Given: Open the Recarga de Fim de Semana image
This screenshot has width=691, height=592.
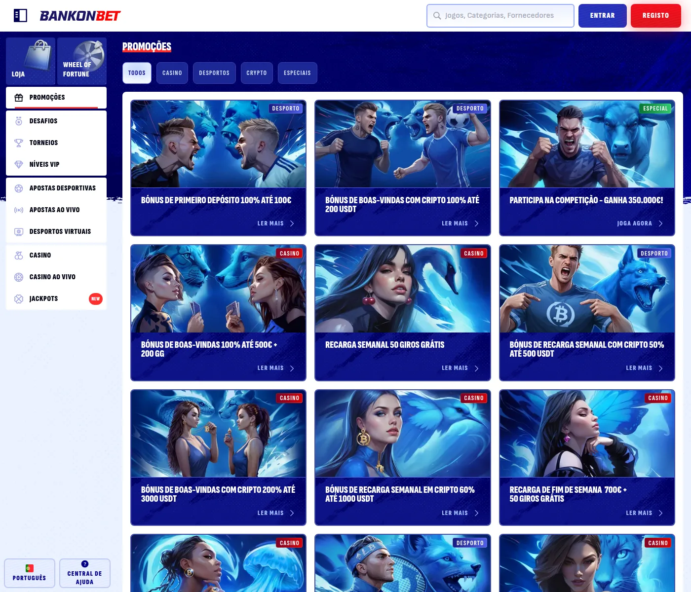Looking at the screenshot, I should [587, 434].
